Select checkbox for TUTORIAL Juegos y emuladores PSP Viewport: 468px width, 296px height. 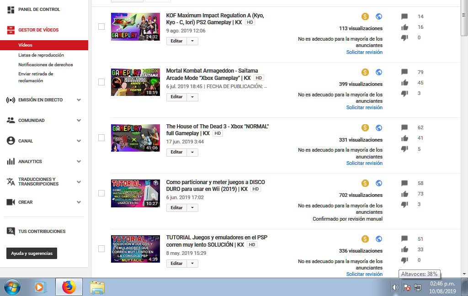pyautogui.click(x=101, y=249)
